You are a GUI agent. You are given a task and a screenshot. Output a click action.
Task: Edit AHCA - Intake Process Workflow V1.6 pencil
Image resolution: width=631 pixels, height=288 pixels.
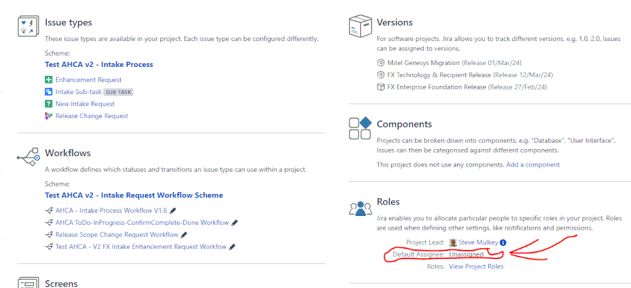[173, 210]
